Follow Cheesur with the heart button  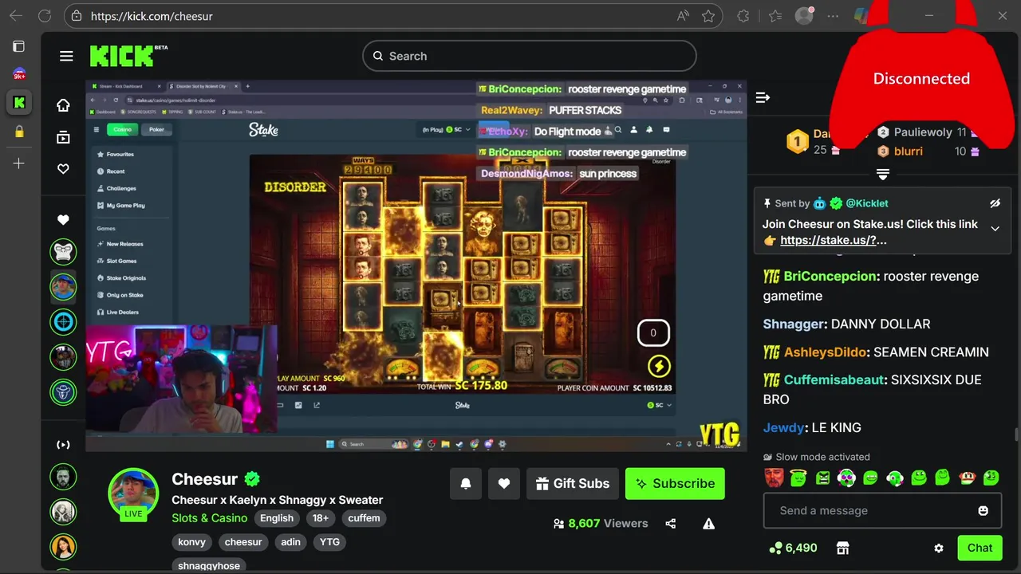click(504, 483)
